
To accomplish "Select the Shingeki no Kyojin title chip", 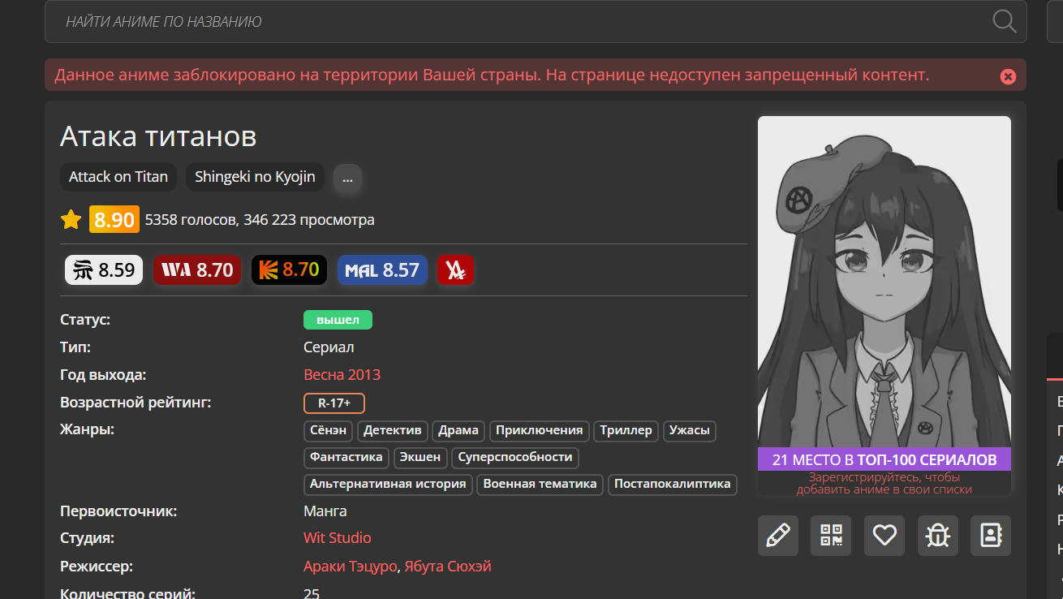I will (x=255, y=177).
